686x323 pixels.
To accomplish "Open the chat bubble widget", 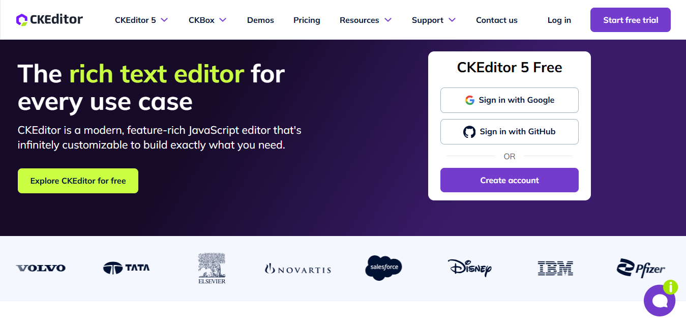I will click(x=660, y=301).
